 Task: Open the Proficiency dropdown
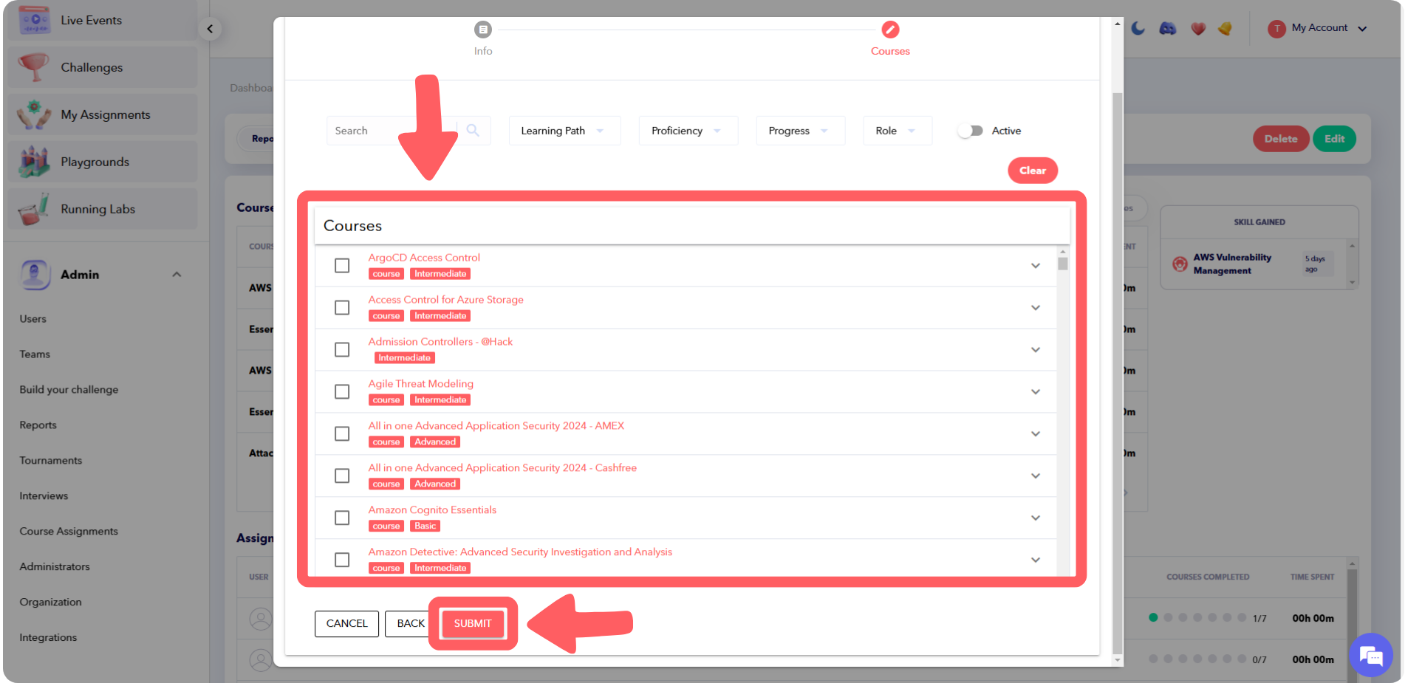click(x=688, y=130)
